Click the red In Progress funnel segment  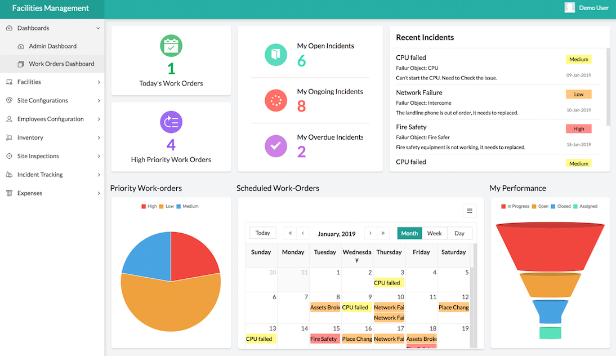pos(550,247)
